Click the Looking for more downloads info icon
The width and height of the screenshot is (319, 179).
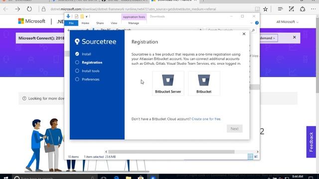pyautogui.click(x=24, y=98)
